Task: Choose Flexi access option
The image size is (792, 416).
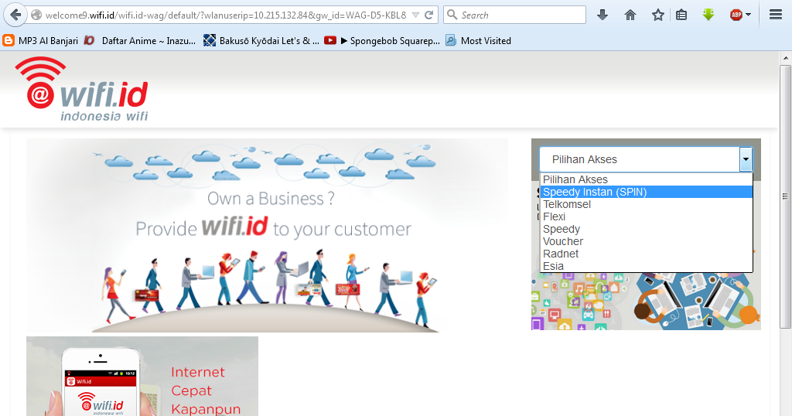Action: 646,217
